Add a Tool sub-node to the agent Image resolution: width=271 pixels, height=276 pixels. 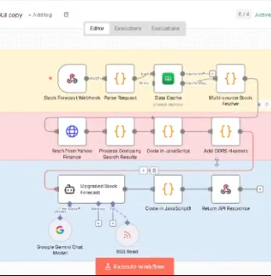click(113, 223)
